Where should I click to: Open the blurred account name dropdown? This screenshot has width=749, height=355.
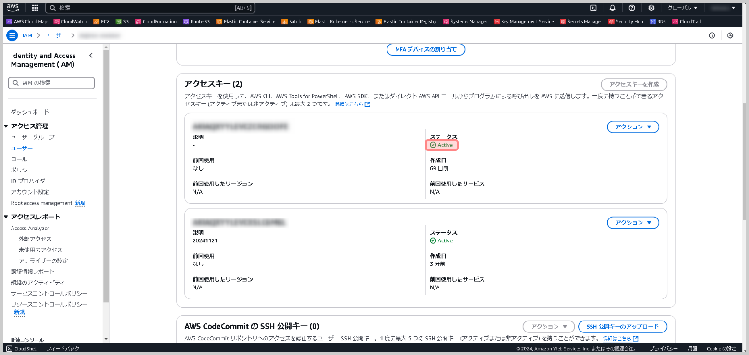(723, 8)
